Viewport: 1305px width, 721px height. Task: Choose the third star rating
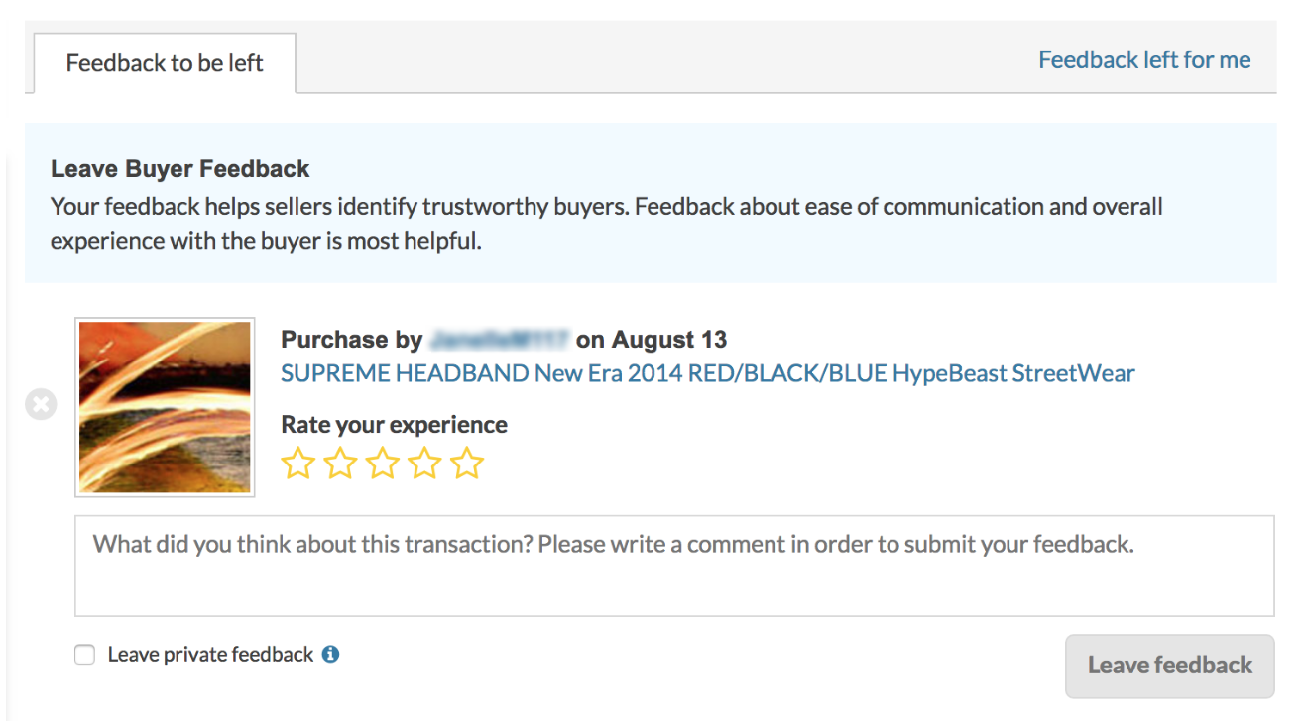click(382, 463)
